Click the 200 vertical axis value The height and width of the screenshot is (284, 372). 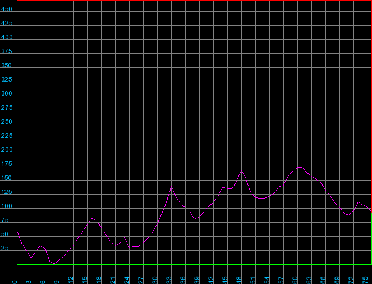pos(7,150)
